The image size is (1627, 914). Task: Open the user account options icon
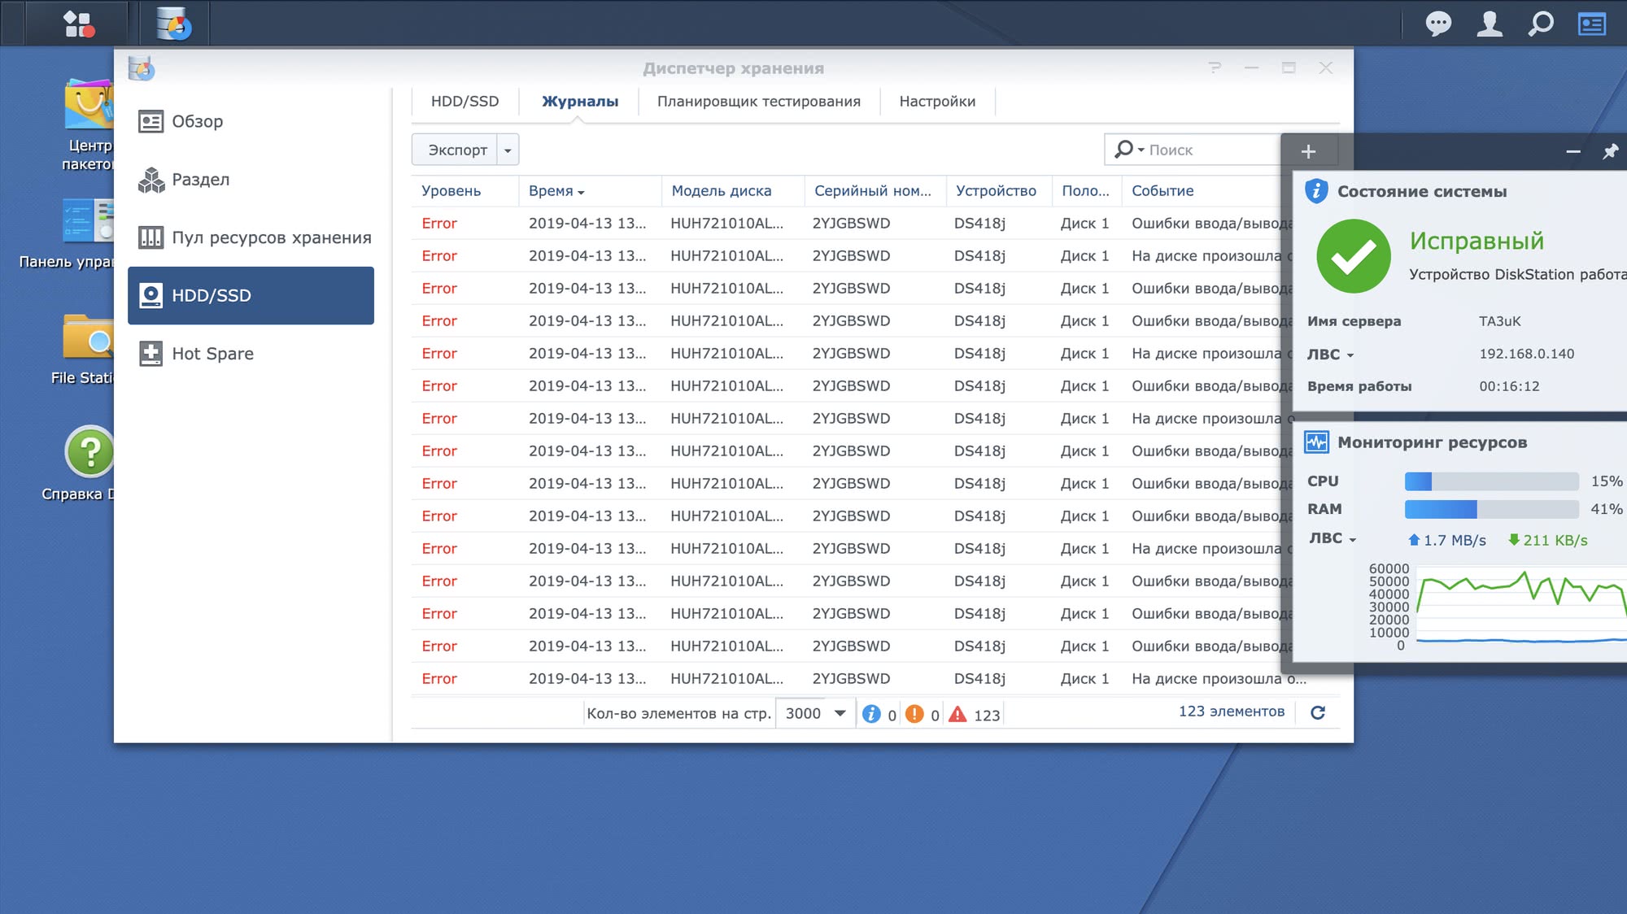pyautogui.click(x=1490, y=24)
